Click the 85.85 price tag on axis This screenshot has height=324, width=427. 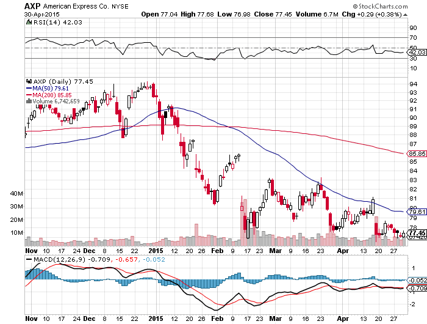pos(417,153)
